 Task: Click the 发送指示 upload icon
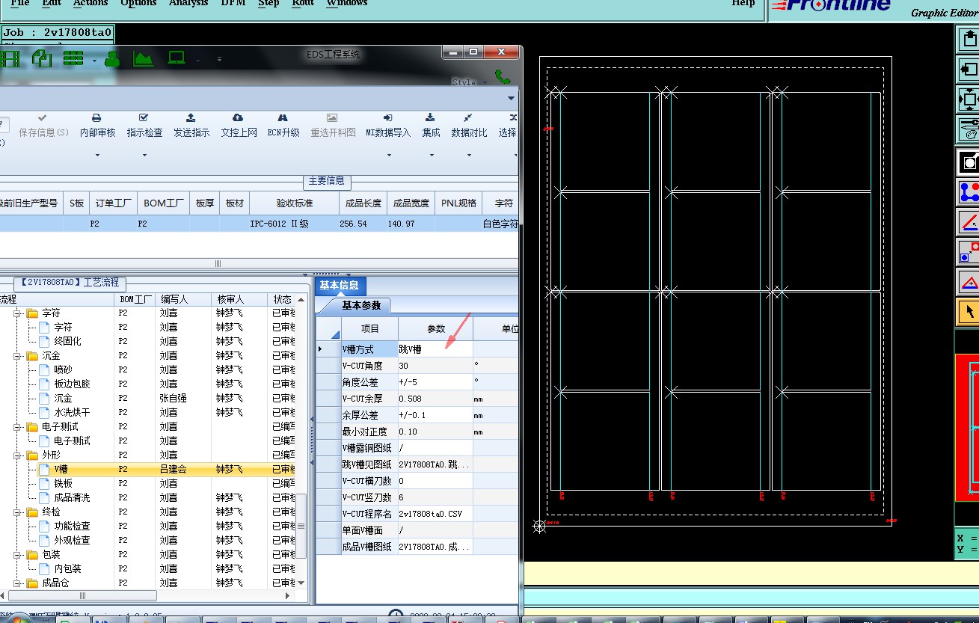click(191, 118)
